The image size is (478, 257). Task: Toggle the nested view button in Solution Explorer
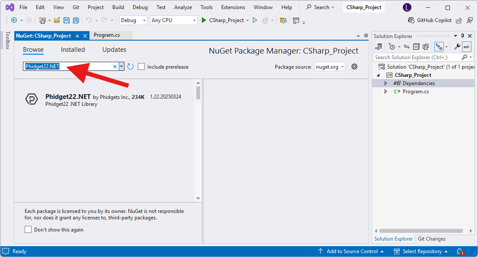click(x=439, y=47)
